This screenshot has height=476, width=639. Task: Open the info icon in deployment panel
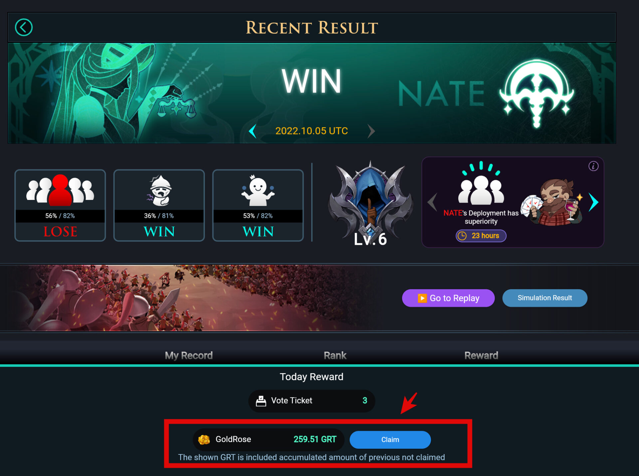click(x=593, y=166)
